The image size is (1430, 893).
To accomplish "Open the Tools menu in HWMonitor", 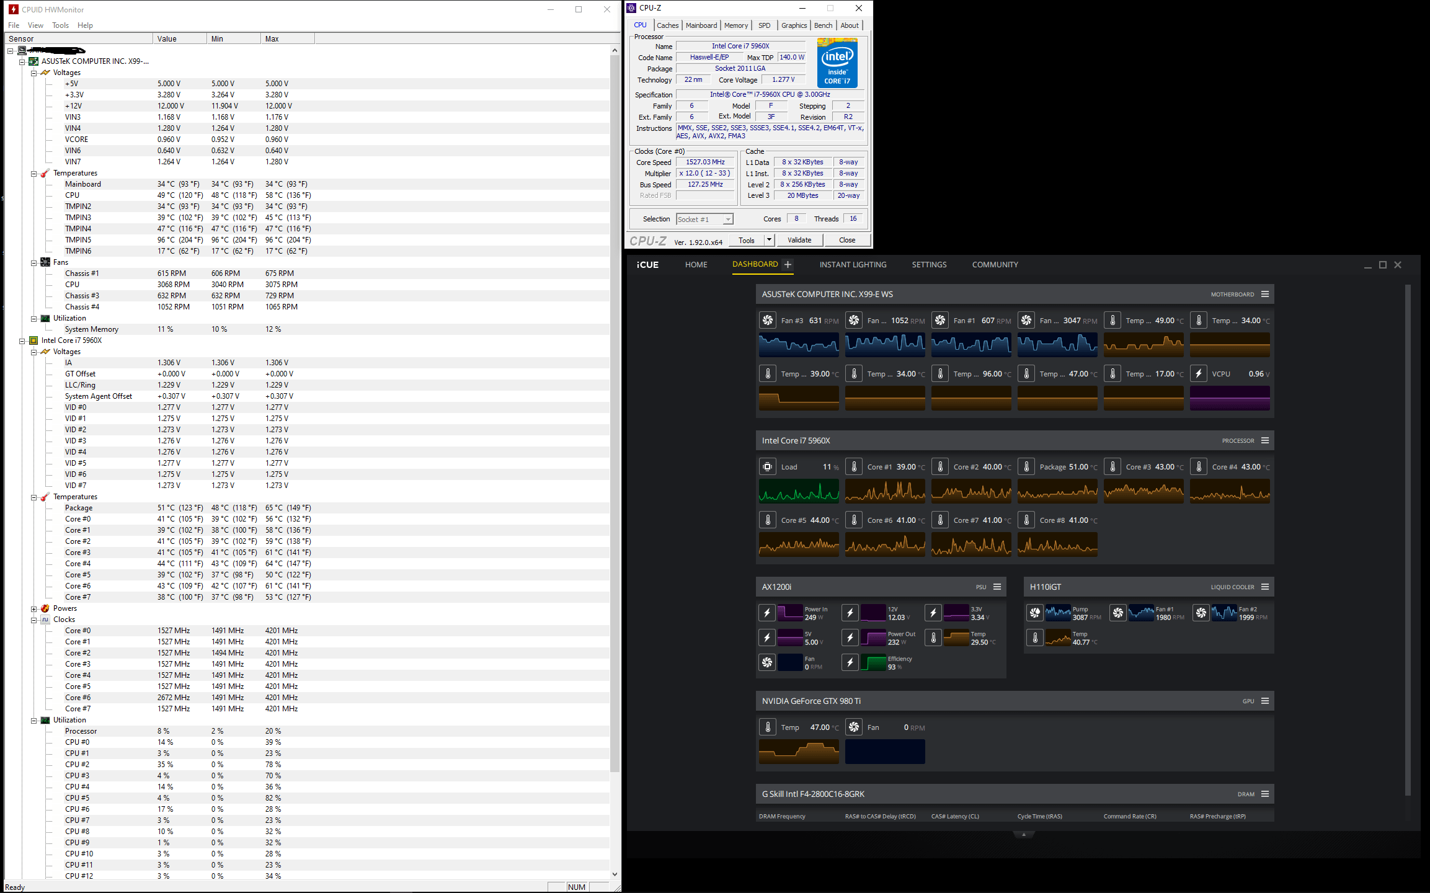I will click(61, 25).
